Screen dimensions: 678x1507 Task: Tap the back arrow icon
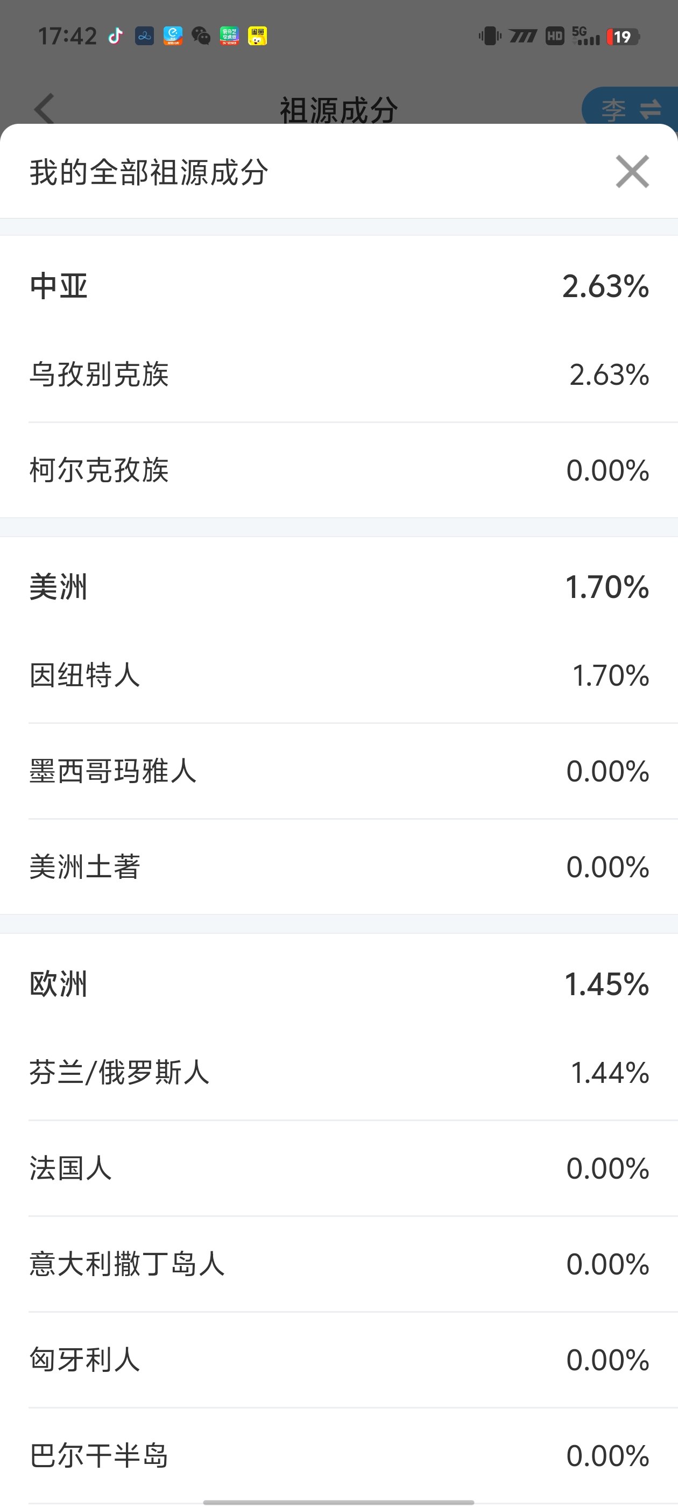[45, 108]
